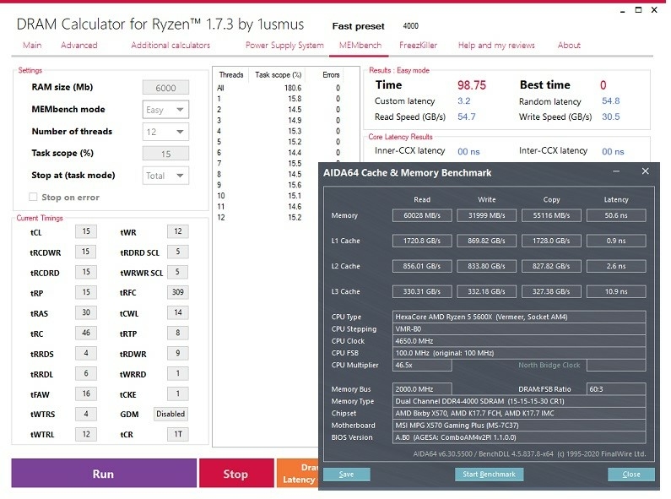Open Help and my reviews tab
The height and width of the screenshot is (499, 671).
496,45
